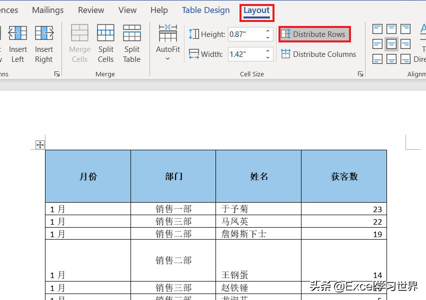Switch to the Layout tab

click(256, 10)
